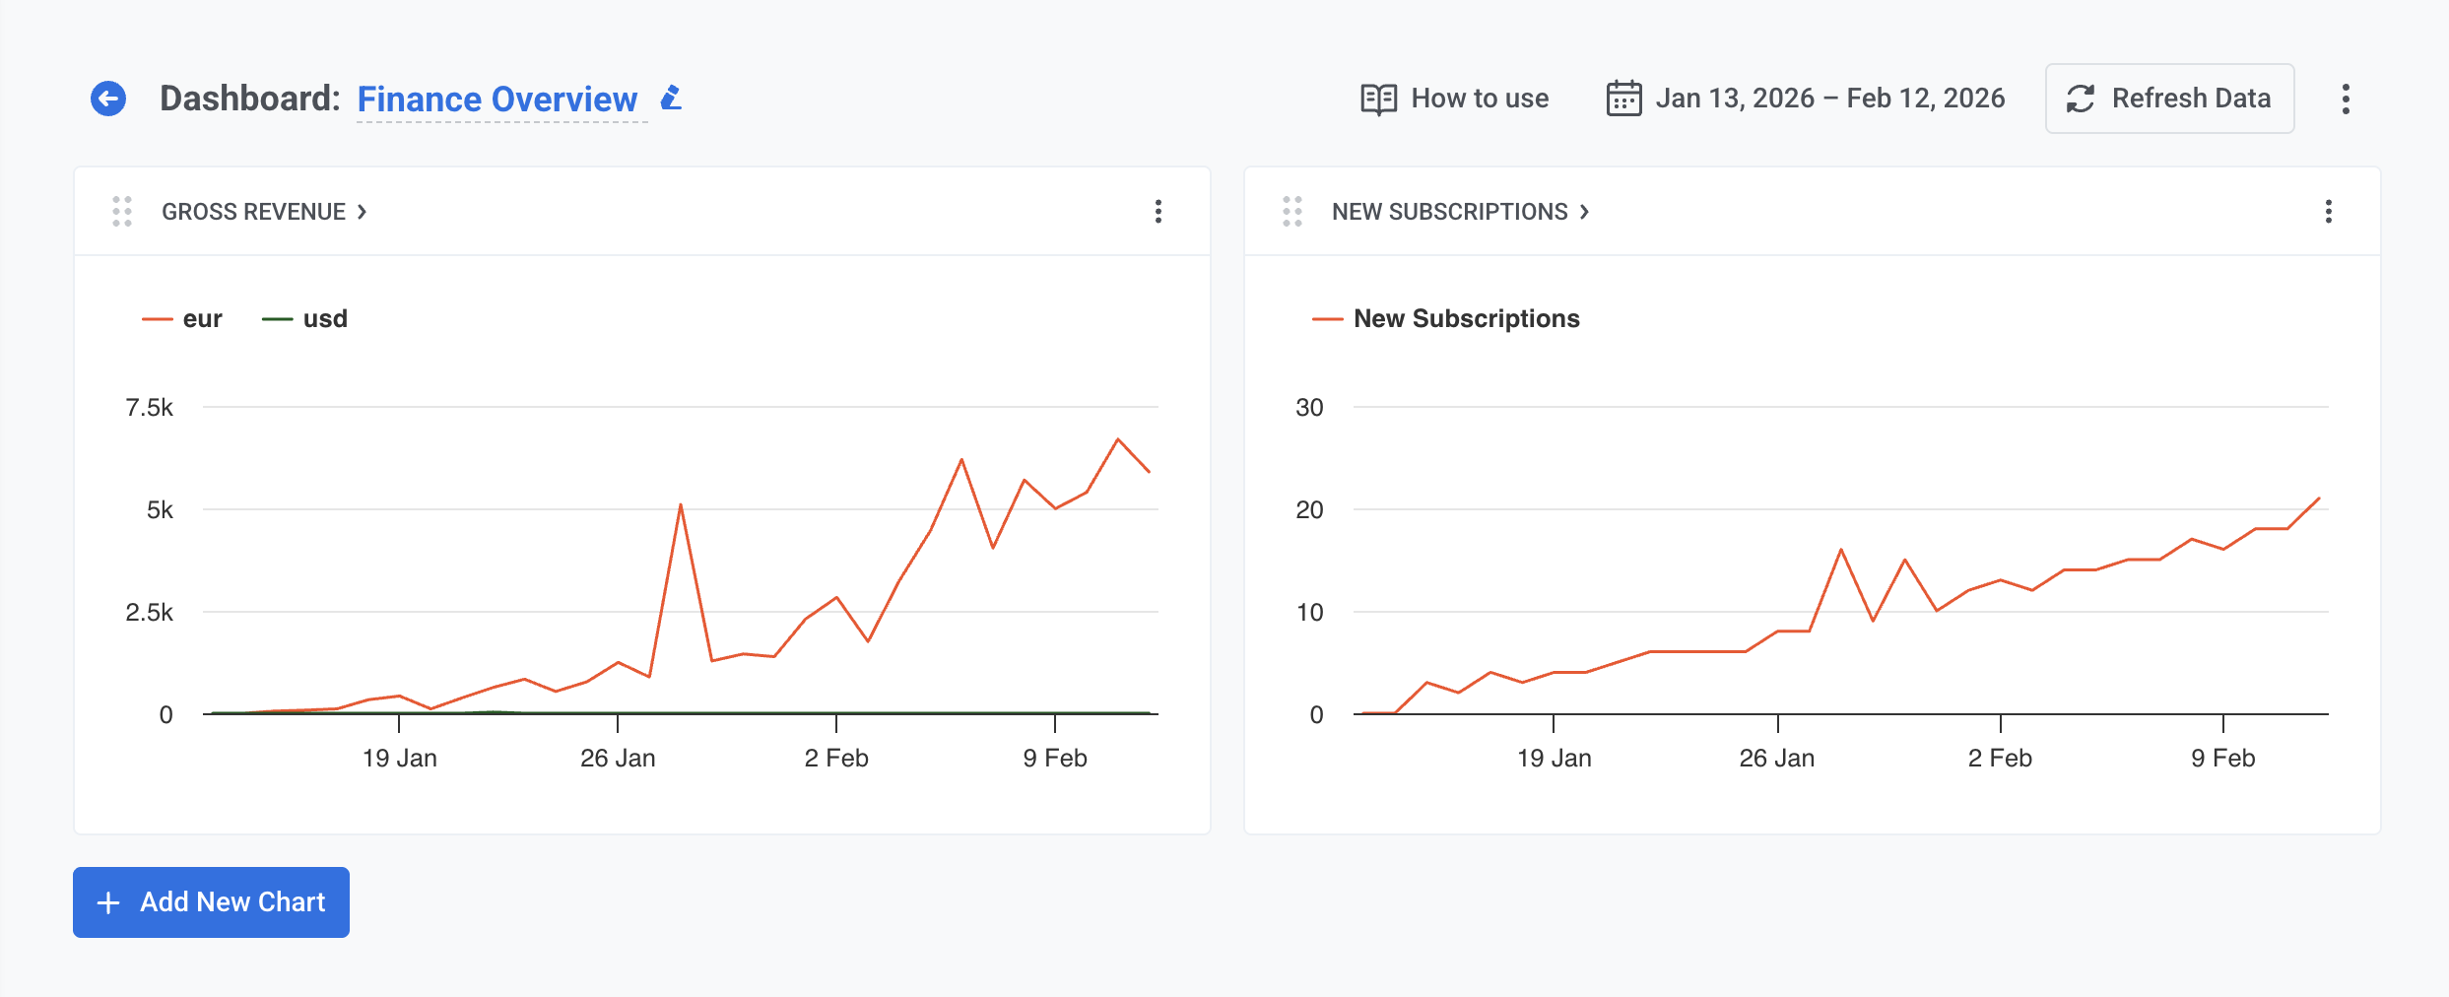Viewport: 2449px width, 997px height.
Task: Click the Add New Chart button
Action: [x=210, y=901]
